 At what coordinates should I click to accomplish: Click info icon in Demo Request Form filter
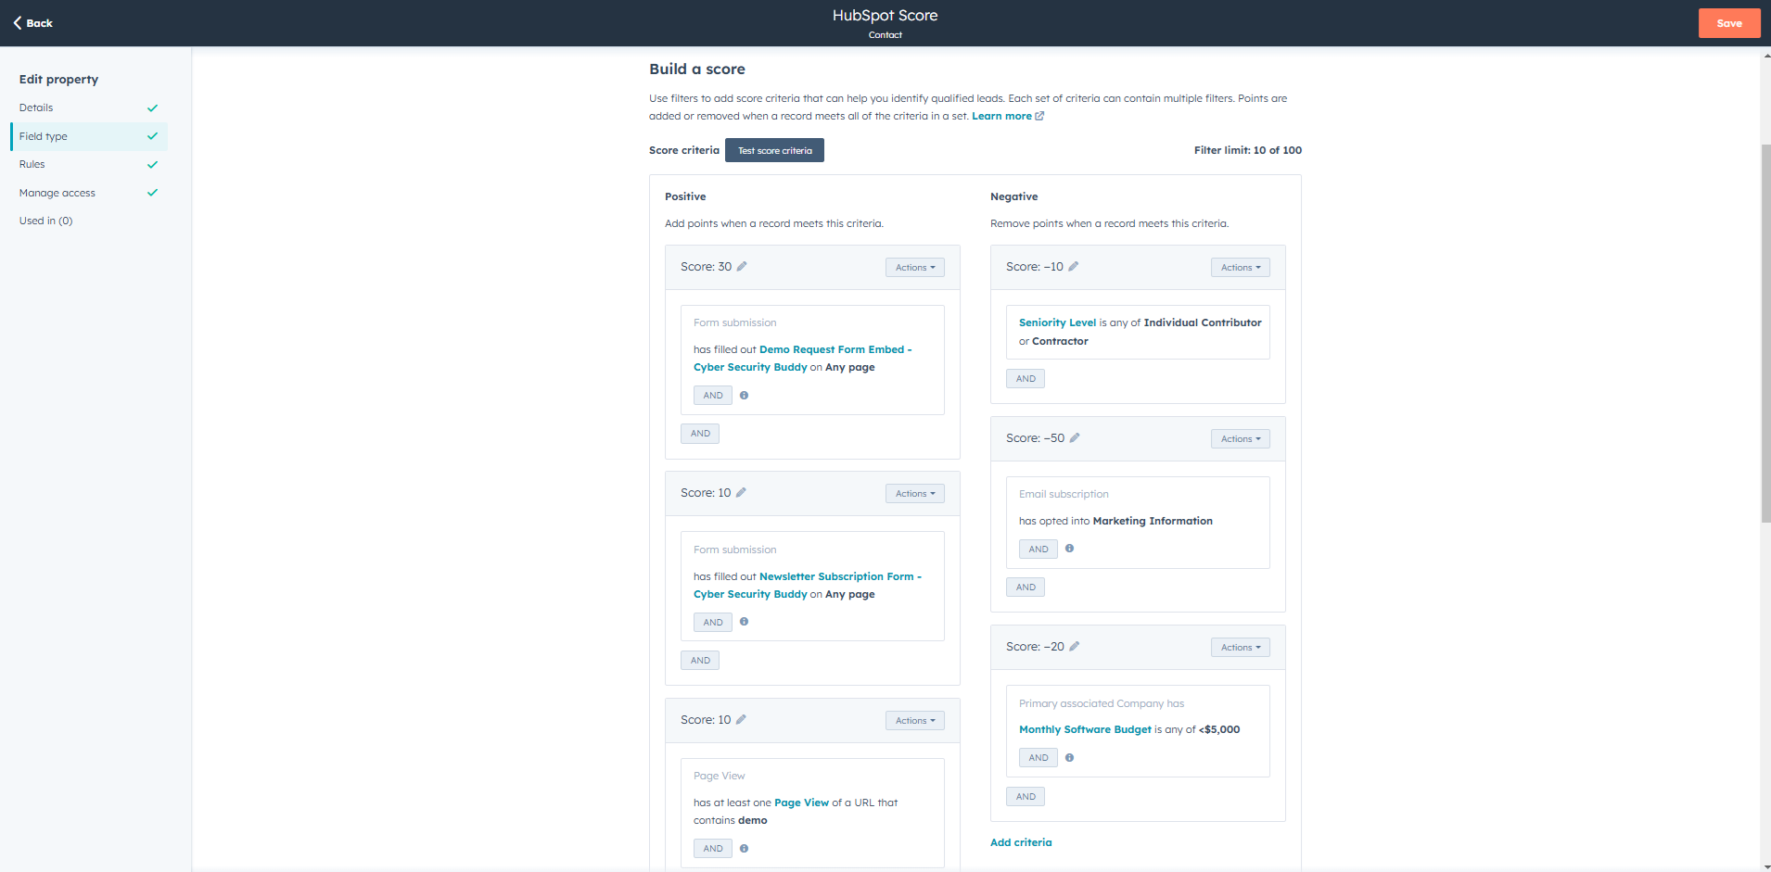[x=744, y=396]
